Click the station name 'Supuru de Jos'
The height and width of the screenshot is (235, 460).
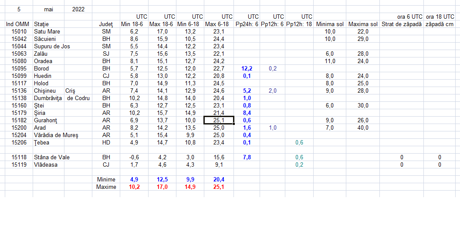click(52, 47)
